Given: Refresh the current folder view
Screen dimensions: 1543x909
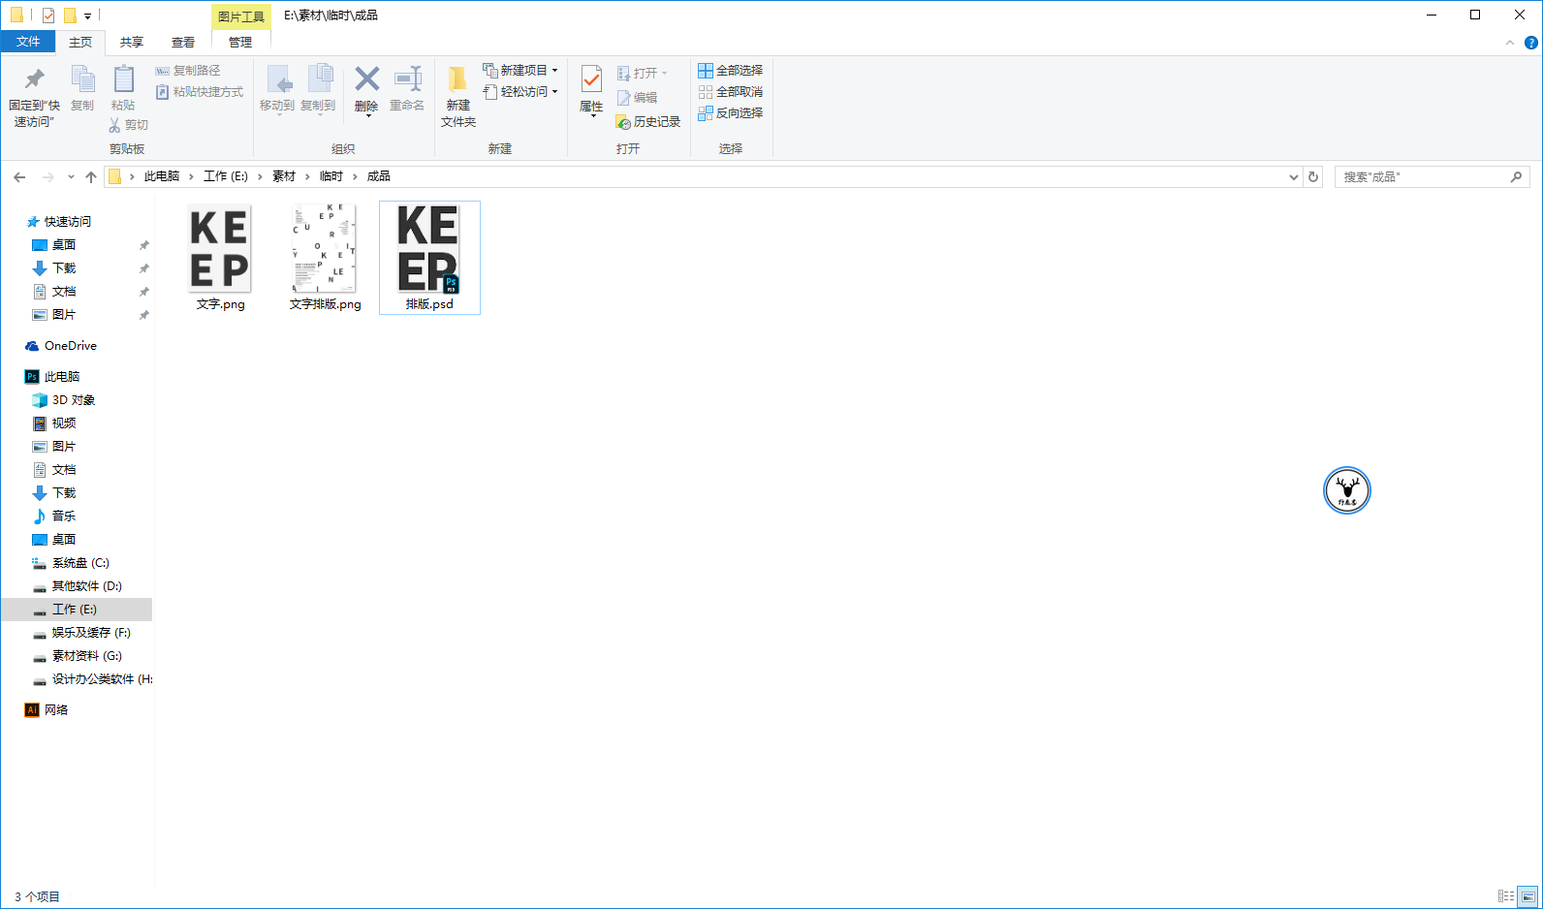Looking at the screenshot, I should click(1313, 176).
